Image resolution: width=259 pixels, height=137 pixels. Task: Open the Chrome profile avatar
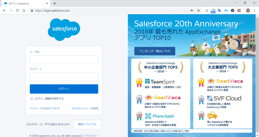248,11
